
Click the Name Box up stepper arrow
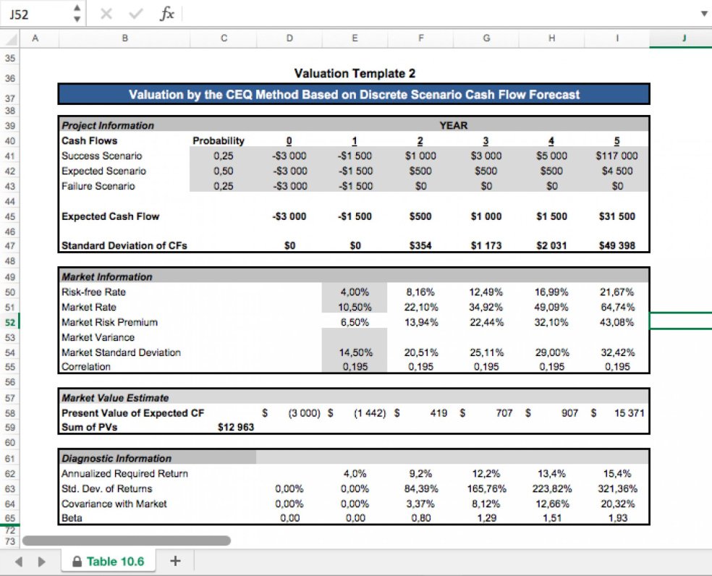[76, 9]
